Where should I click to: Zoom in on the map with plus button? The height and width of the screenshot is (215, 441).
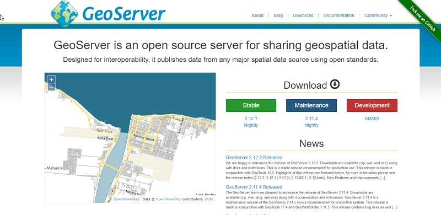pyautogui.click(x=51, y=79)
